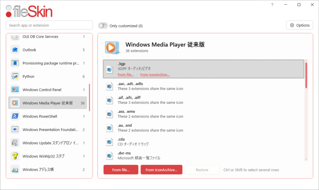
Task: Click the Provisioning package runtime icon
Action: point(15,63)
